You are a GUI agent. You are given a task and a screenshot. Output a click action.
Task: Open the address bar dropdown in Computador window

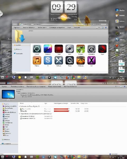103,83
